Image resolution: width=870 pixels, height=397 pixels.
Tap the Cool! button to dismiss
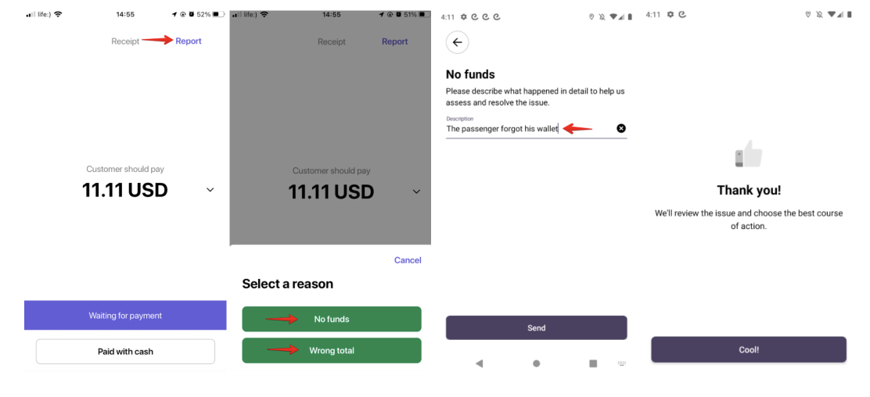(x=749, y=350)
